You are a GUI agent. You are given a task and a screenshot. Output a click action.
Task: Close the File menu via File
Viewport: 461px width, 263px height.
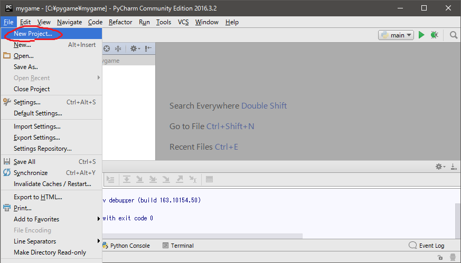(8, 22)
